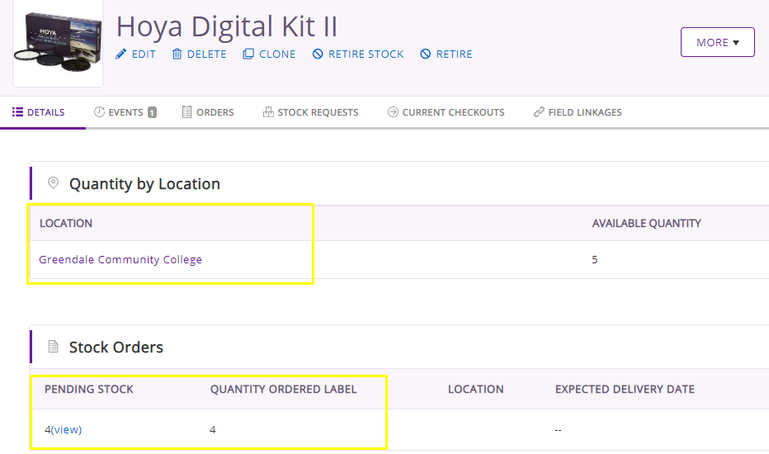Click the Stock Orders document icon
Viewport: 769px width, 454px height.
[53, 347]
